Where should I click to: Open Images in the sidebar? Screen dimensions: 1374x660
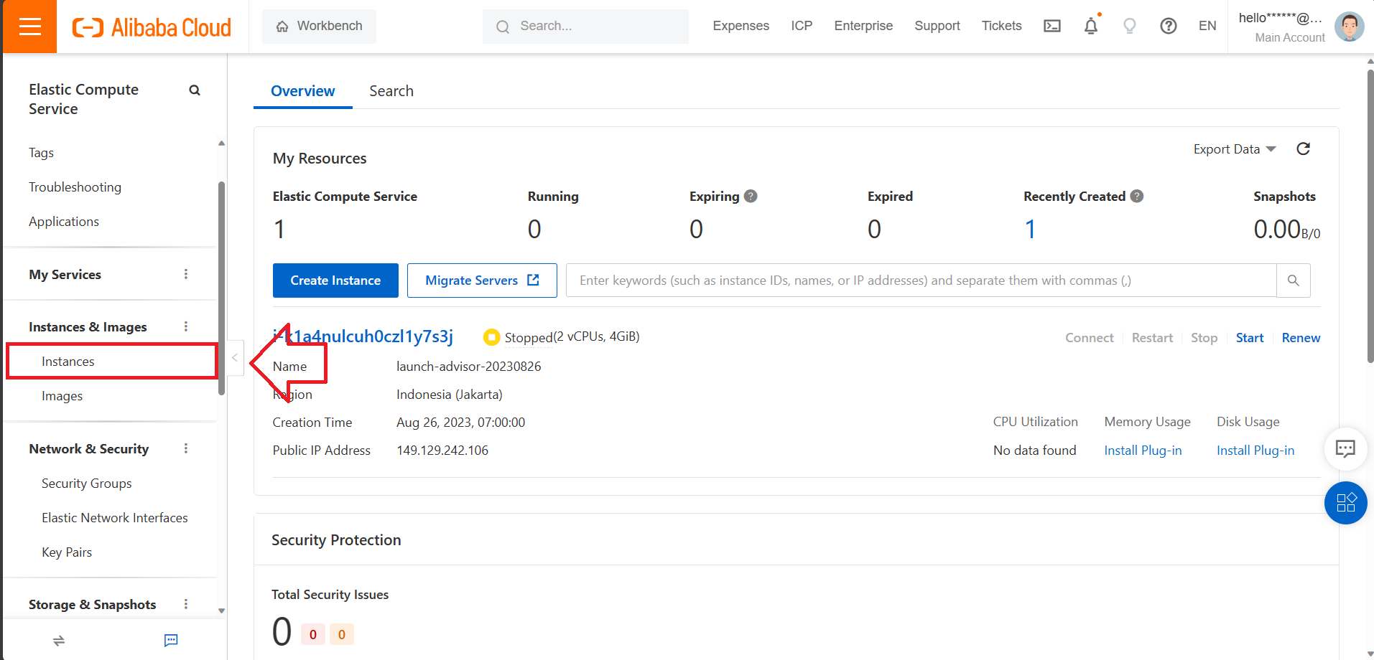(62, 396)
